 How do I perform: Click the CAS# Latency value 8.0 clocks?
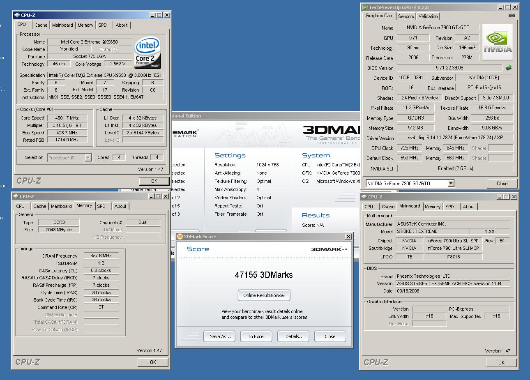point(101,270)
